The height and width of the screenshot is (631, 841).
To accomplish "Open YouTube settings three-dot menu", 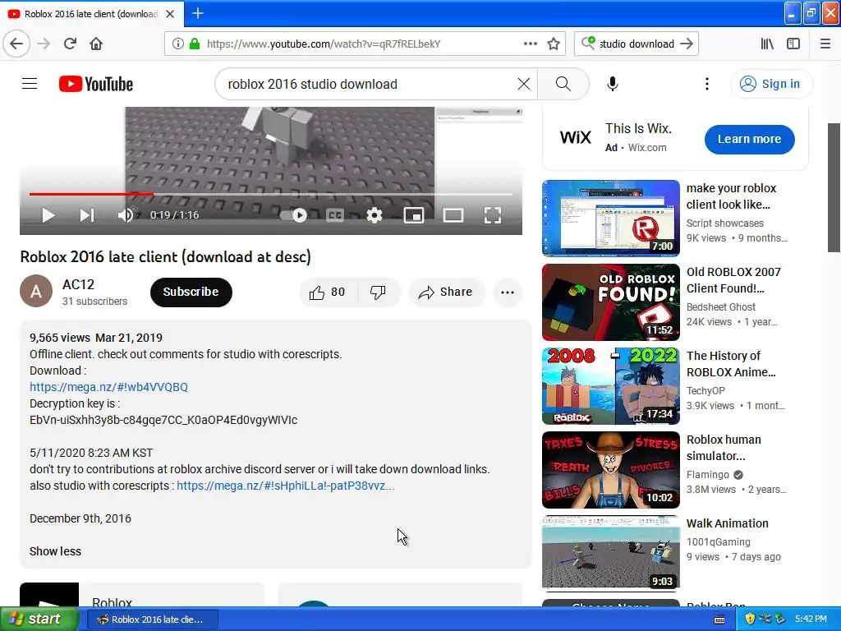I will pyautogui.click(x=707, y=84).
